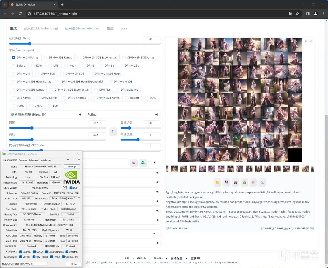Image resolution: width=328 pixels, height=268 pixels.
Task: Open the Sensors tab in GPU-Z
Action: point(23,160)
